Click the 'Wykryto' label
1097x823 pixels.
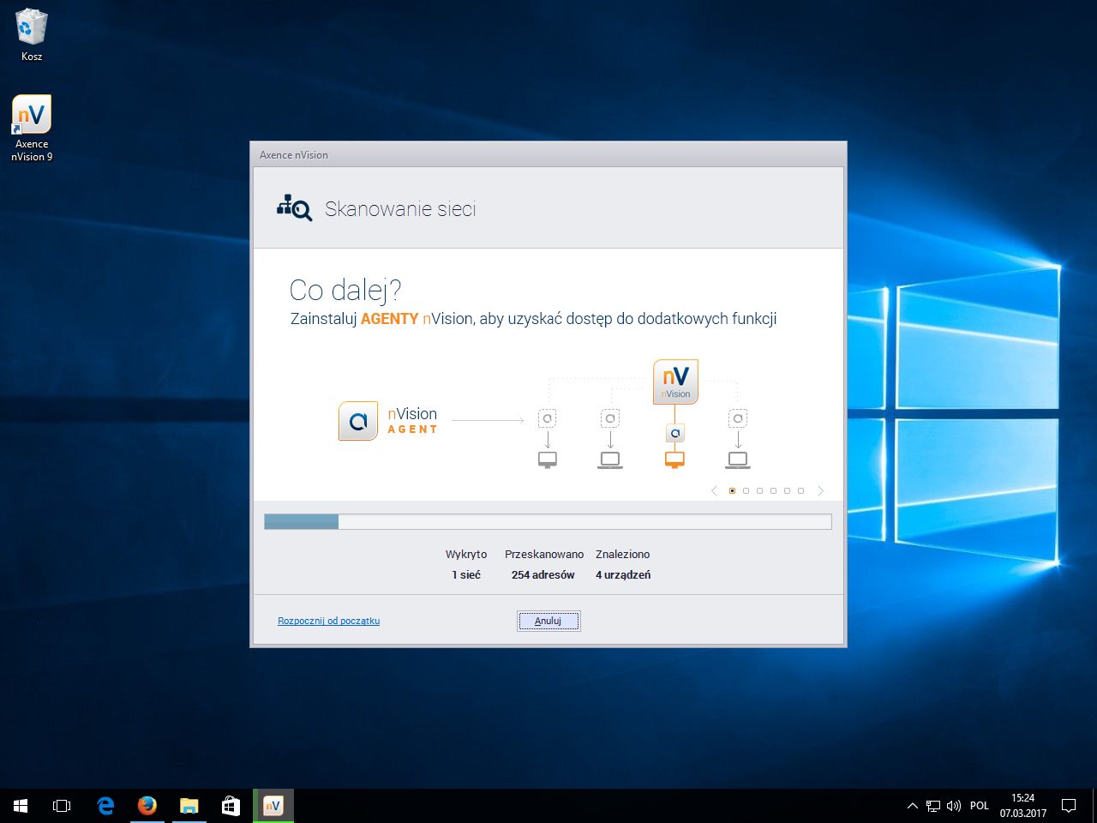point(466,555)
